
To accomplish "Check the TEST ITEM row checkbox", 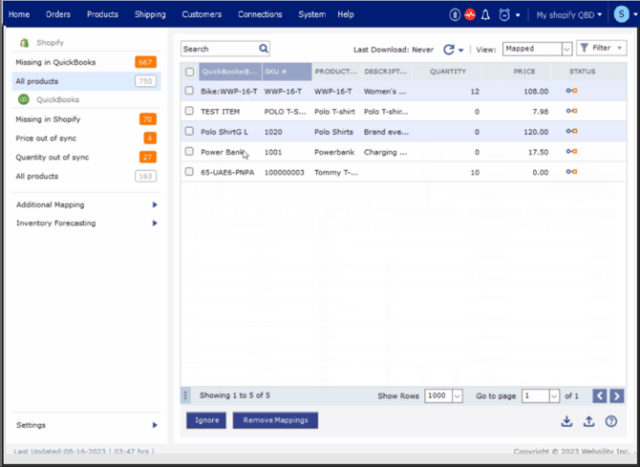I will point(190,112).
